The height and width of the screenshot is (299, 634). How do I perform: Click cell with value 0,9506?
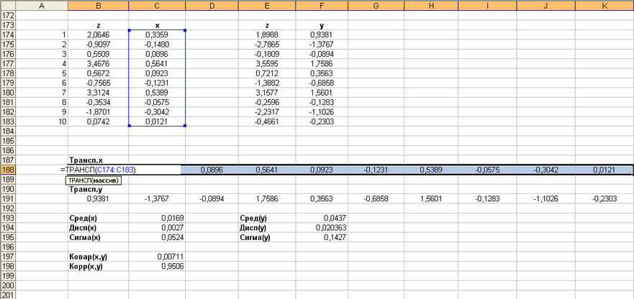click(x=157, y=267)
